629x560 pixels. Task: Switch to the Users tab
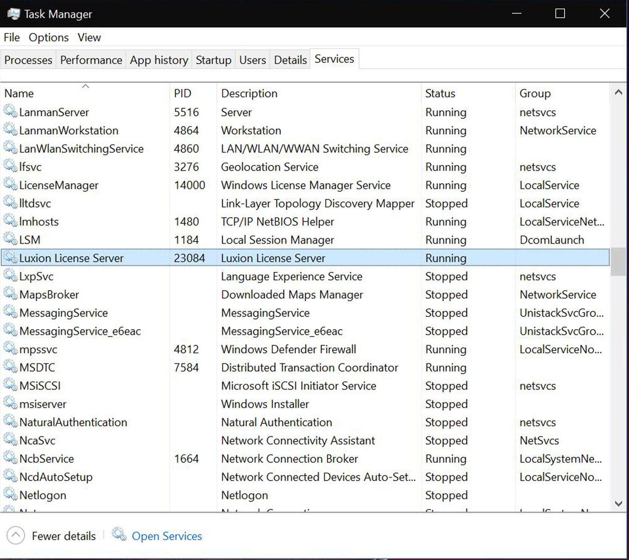[x=253, y=60]
